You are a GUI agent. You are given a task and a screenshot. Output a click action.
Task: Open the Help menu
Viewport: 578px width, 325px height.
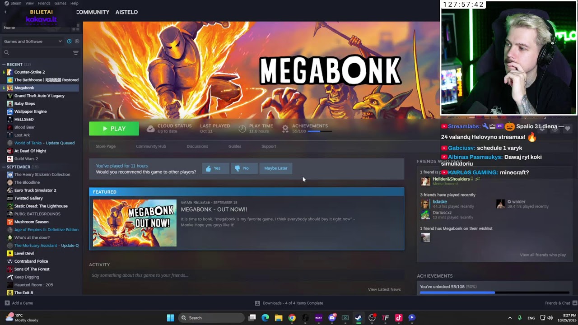point(75,3)
